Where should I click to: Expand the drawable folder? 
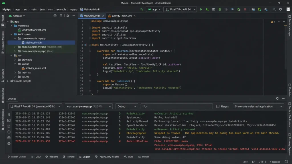coord(15,60)
